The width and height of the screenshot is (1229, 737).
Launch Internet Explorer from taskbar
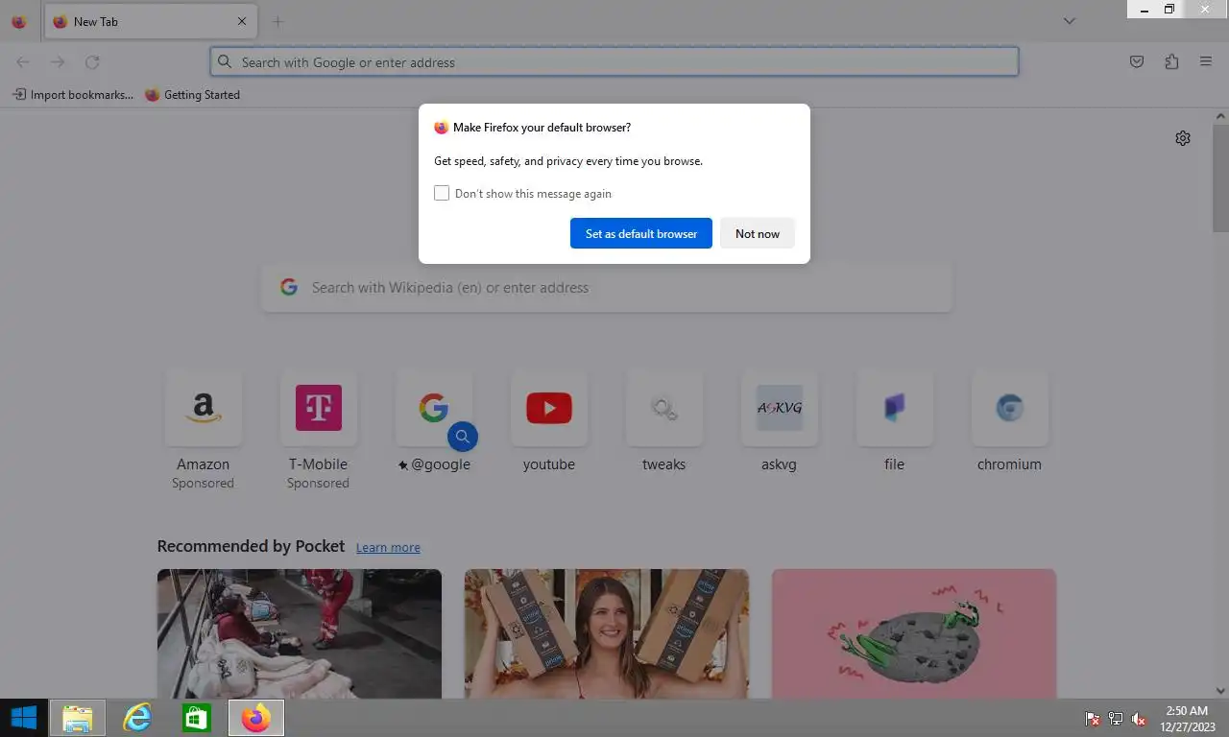tap(137, 718)
